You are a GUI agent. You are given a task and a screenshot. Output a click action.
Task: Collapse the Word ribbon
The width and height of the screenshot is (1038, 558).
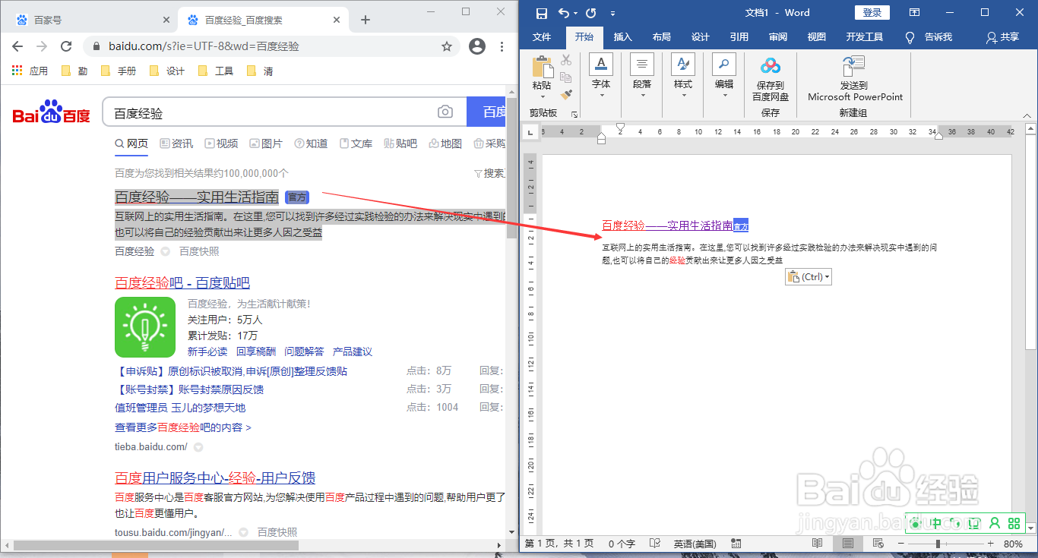1028,115
